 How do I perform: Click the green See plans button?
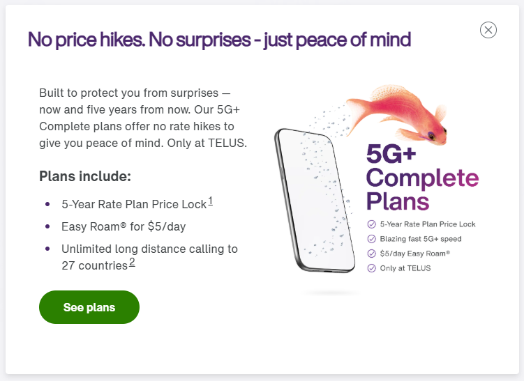(89, 307)
